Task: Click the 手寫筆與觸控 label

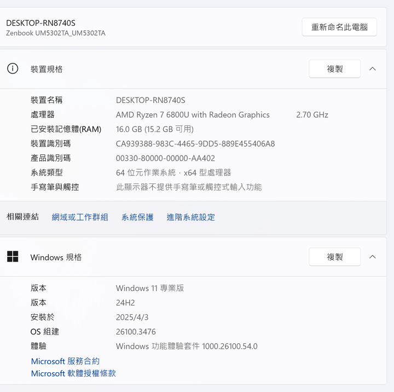Action: click(x=55, y=187)
